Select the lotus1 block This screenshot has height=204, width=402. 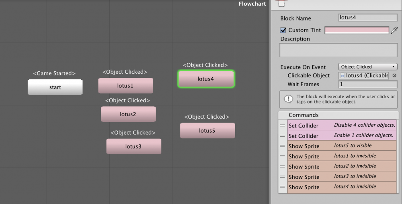click(x=125, y=86)
